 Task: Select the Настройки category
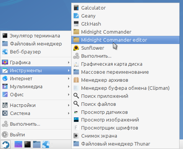36,105
